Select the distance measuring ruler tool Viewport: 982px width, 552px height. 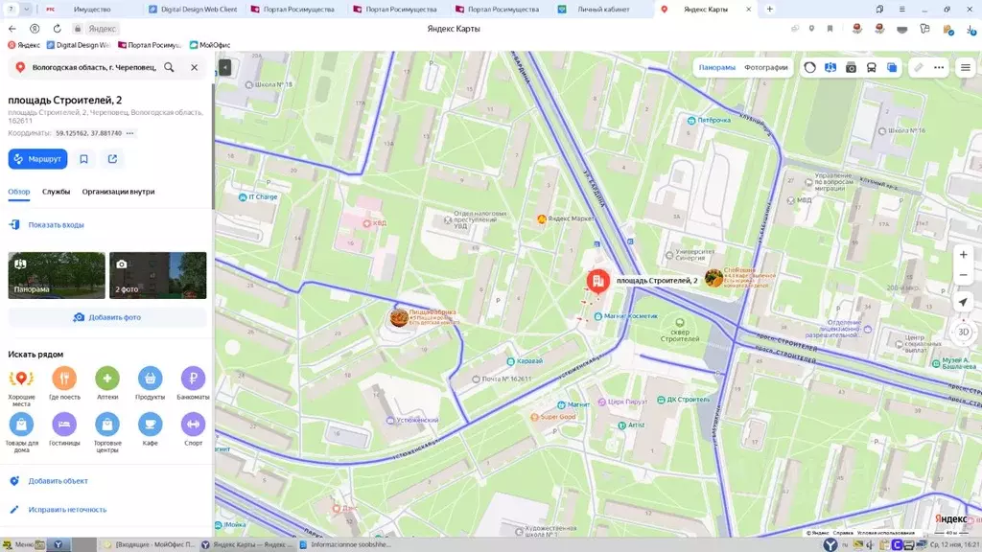(x=919, y=67)
